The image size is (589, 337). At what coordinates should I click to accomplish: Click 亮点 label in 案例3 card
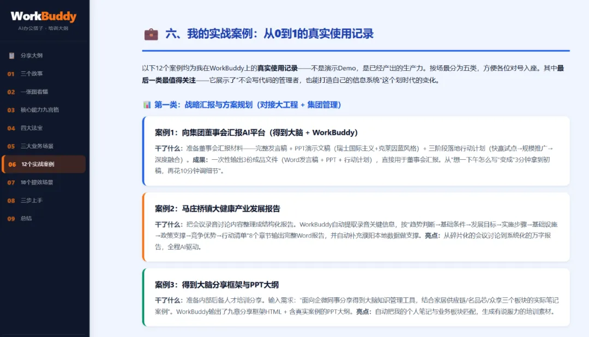click(364, 311)
